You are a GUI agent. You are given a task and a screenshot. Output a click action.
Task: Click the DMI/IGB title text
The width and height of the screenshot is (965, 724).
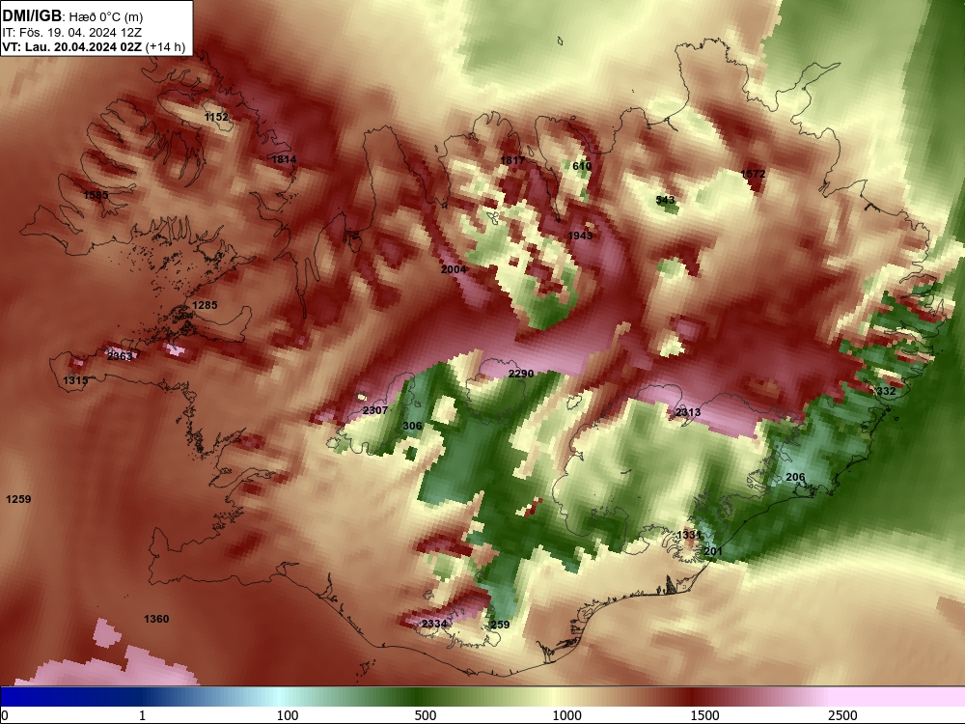(32, 16)
